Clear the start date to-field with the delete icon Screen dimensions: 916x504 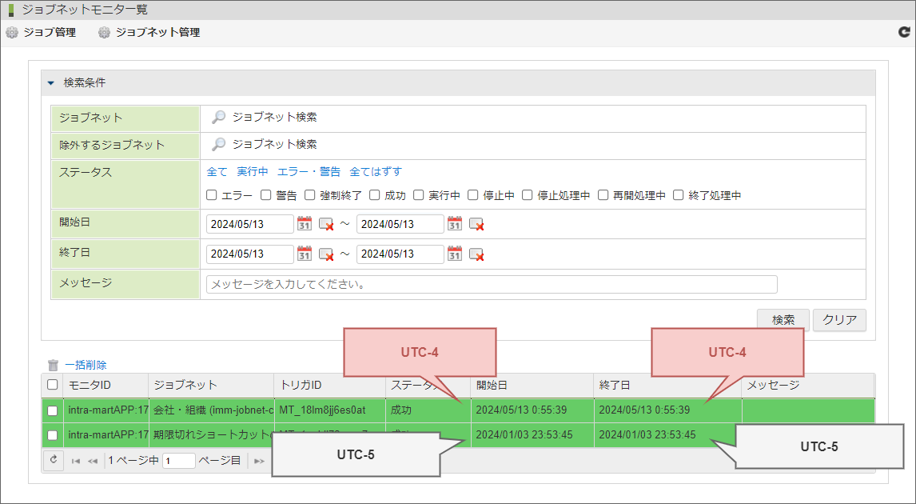[476, 224]
